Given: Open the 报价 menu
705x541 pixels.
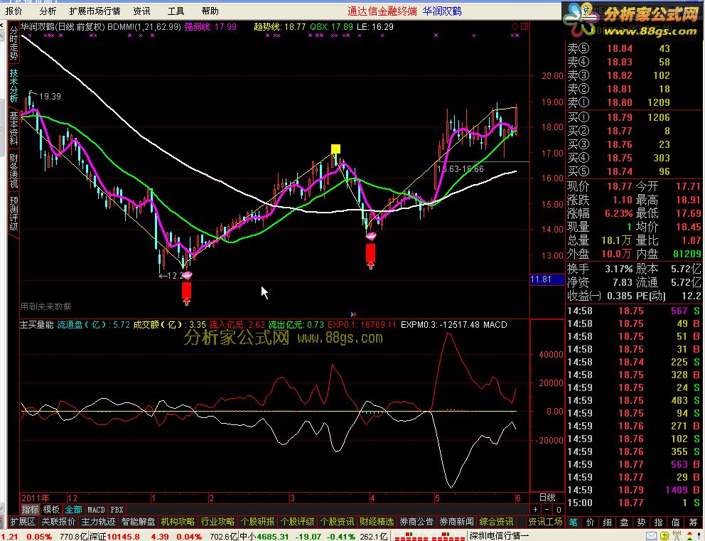Looking at the screenshot, I should [14, 11].
